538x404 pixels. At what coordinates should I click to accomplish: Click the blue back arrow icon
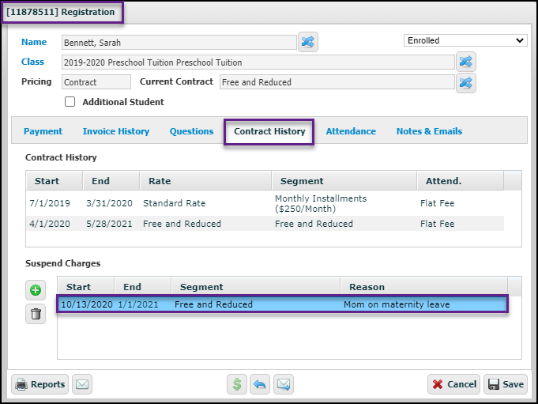(259, 385)
